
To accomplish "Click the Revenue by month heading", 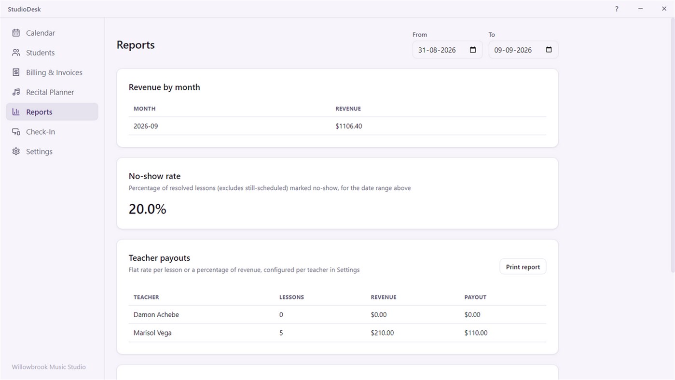I will point(164,87).
